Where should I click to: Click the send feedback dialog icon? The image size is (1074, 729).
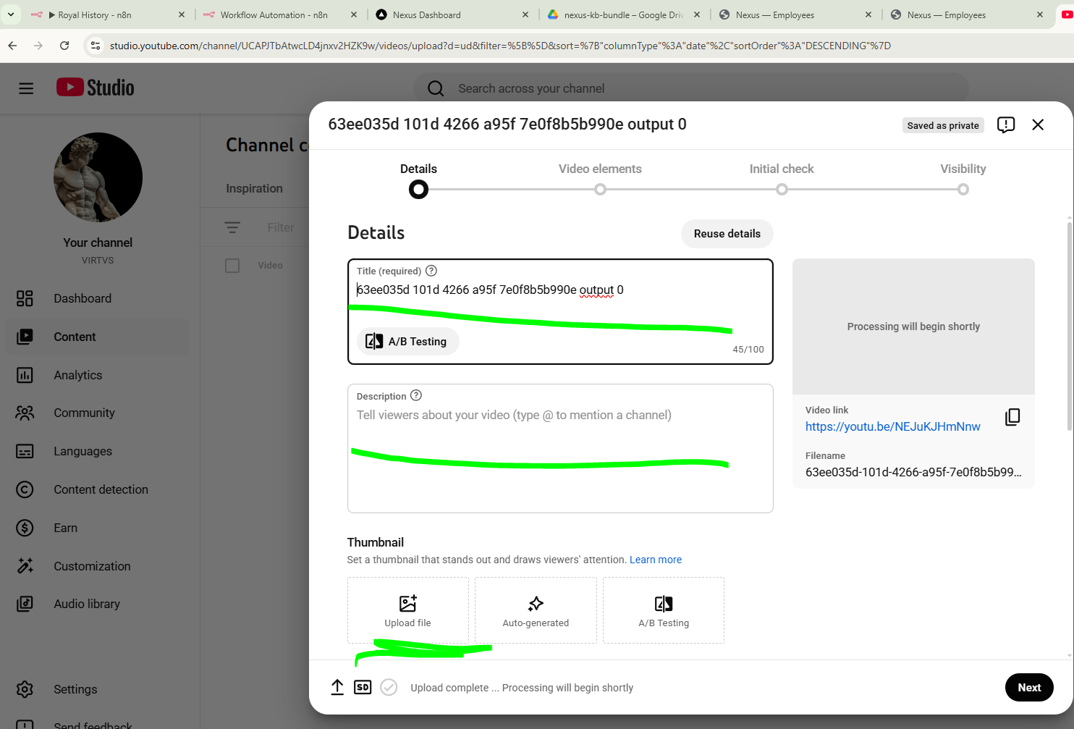[x=1006, y=125]
